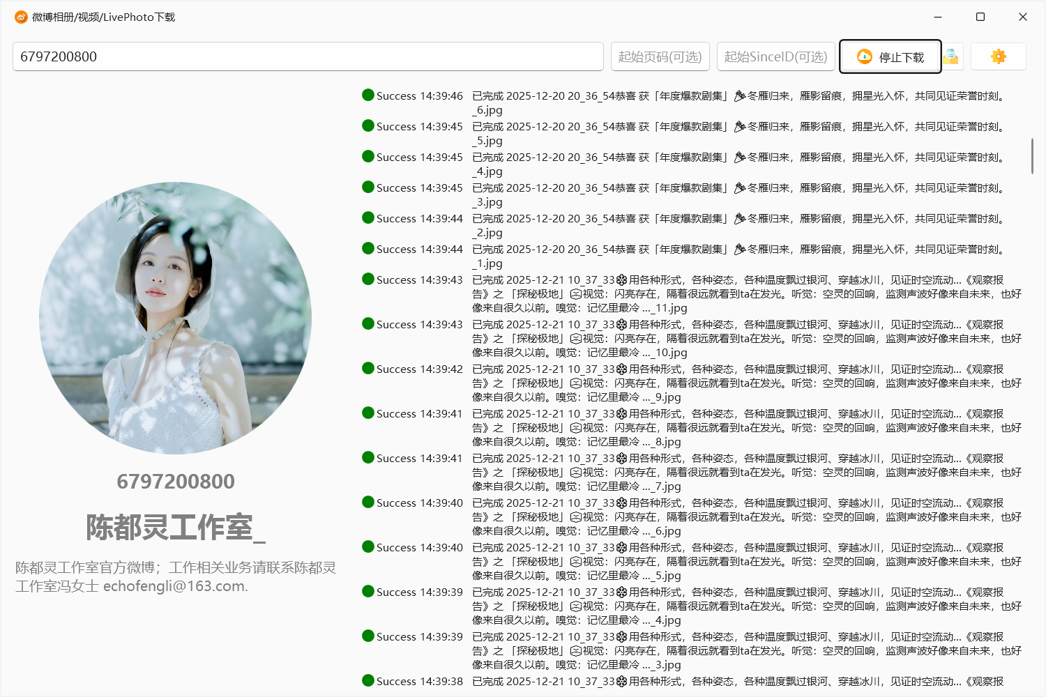Image resolution: width=1046 pixels, height=697 pixels.
Task: Click green status dot of 14:39:38 entry
Action: pyautogui.click(x=368, y=680)
